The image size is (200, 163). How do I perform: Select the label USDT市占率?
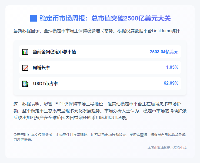[45, 84]
